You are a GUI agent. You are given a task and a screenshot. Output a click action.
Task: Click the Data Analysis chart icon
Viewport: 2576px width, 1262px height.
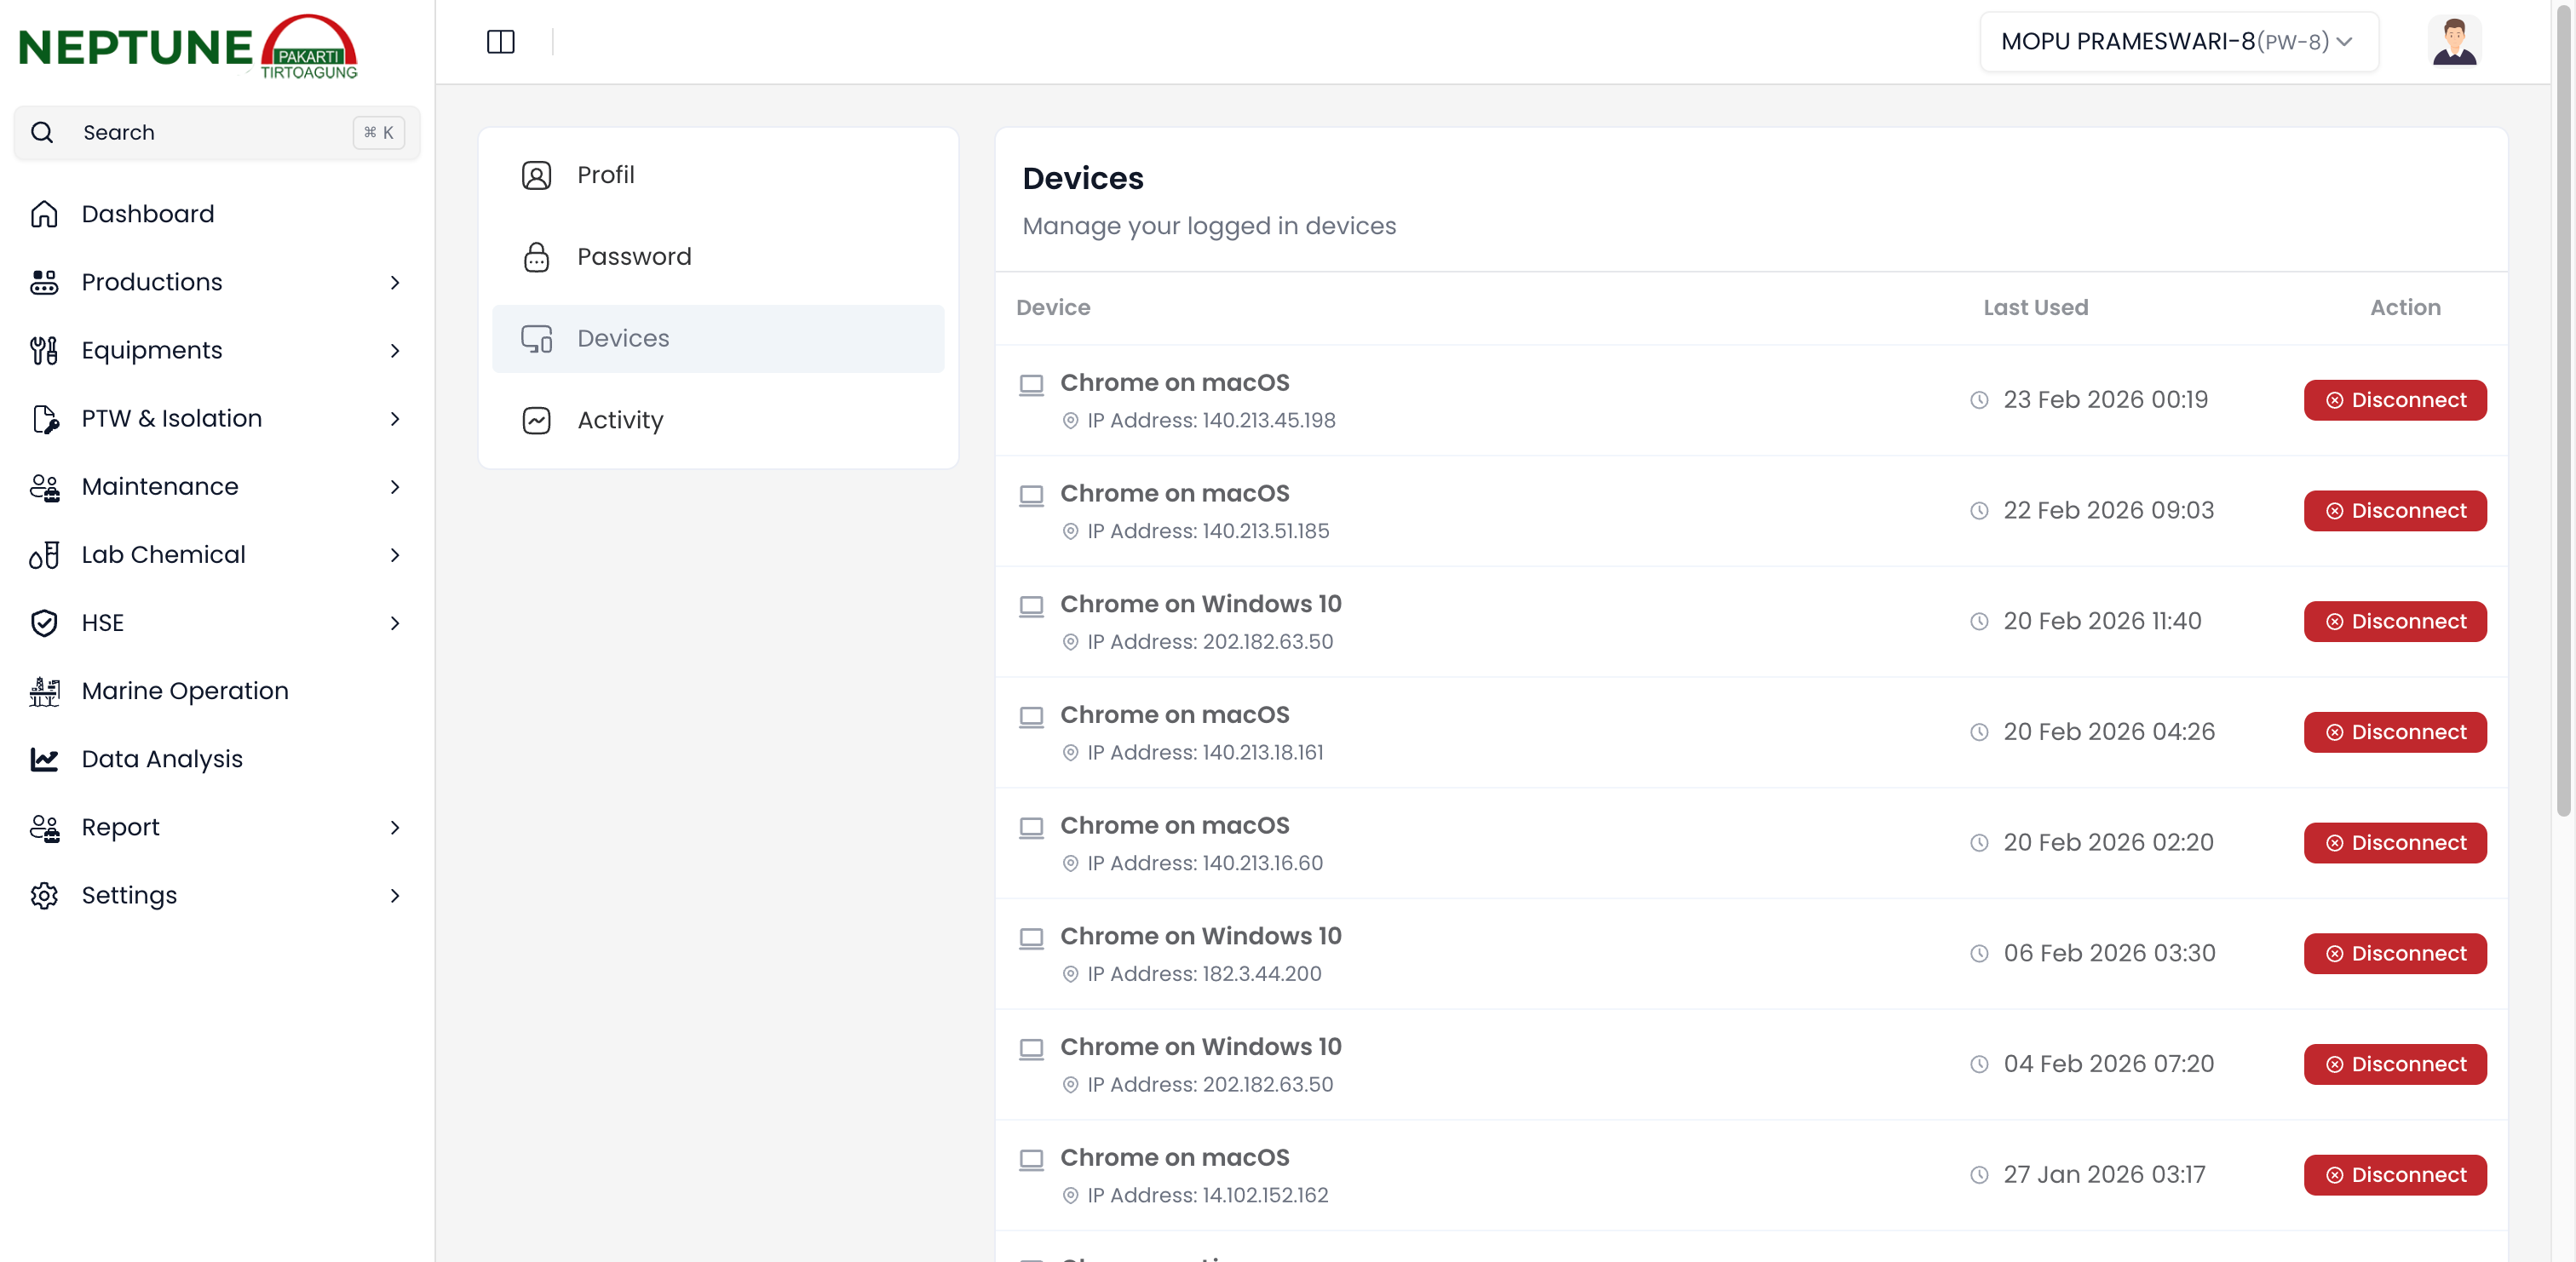(x=44, y=759)
